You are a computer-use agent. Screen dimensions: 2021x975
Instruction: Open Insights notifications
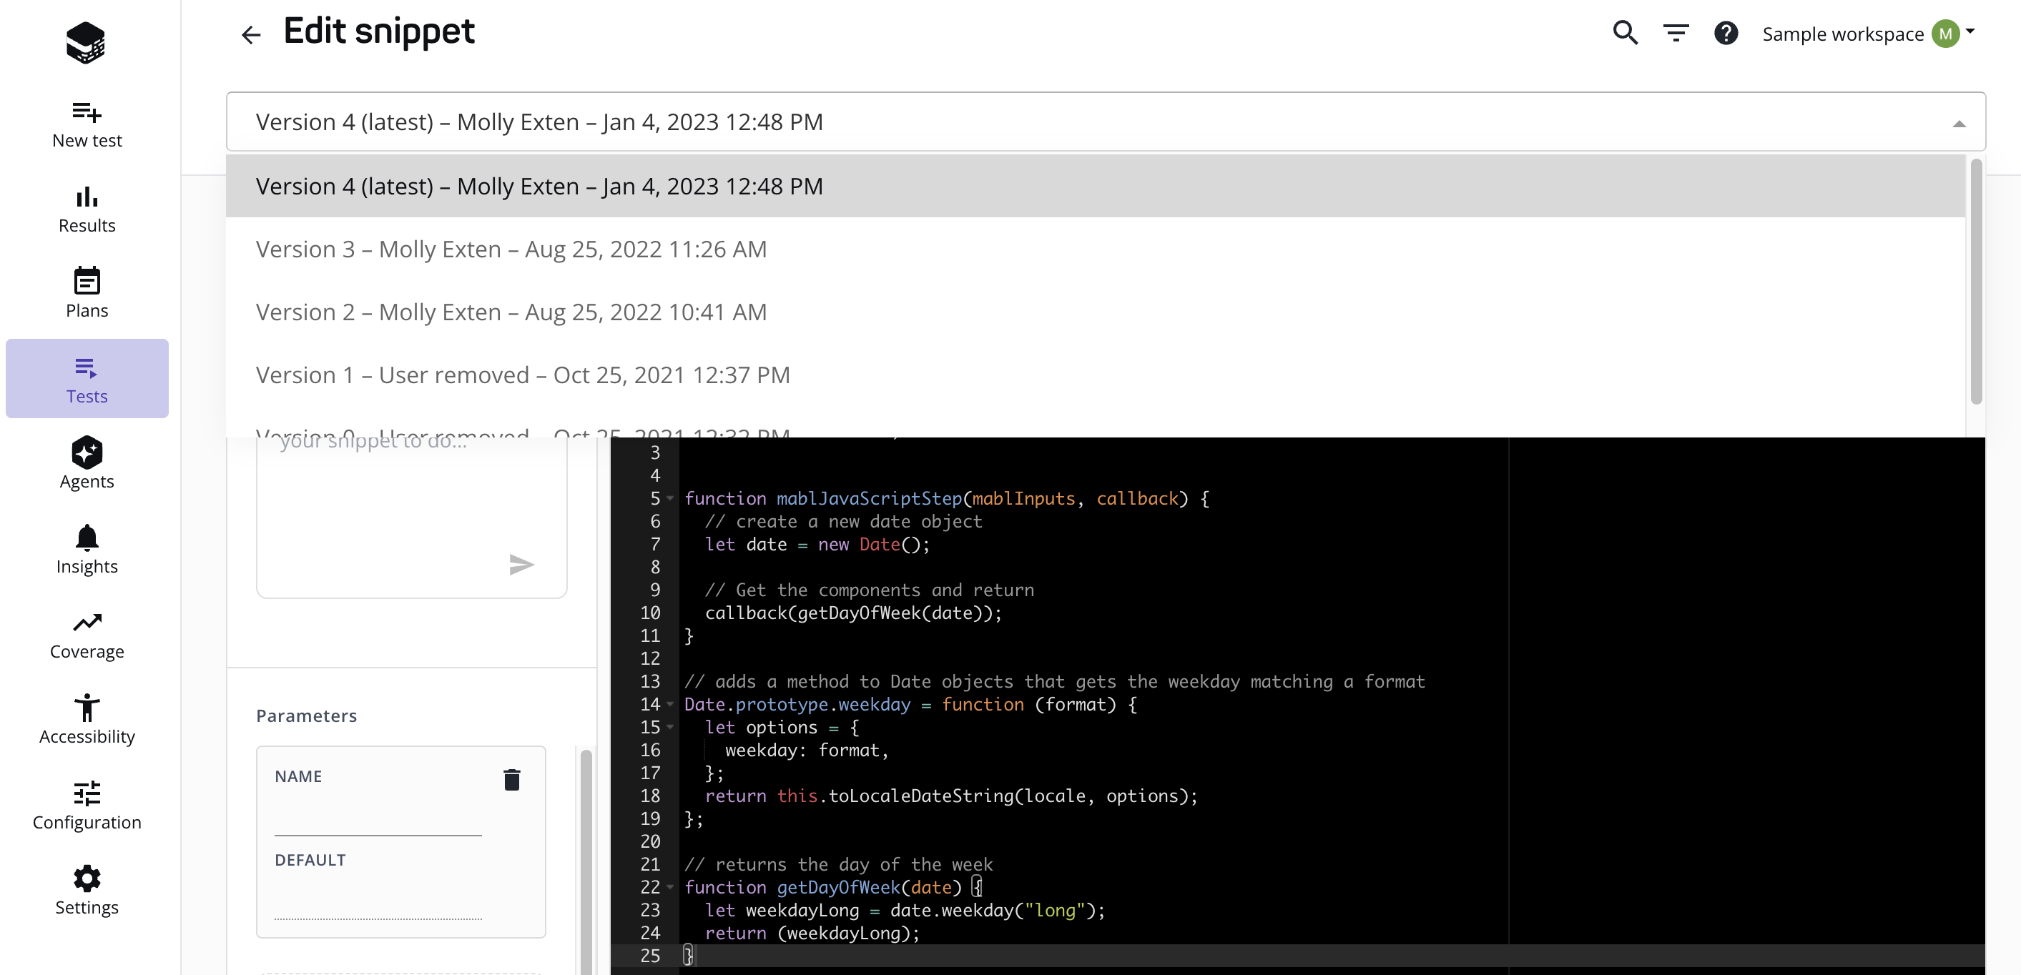click(x=87, y=549)
